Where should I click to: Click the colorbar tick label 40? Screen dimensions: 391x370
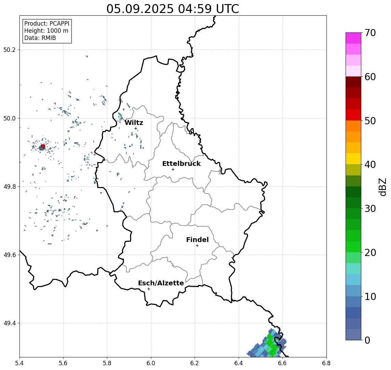(370, 165)
